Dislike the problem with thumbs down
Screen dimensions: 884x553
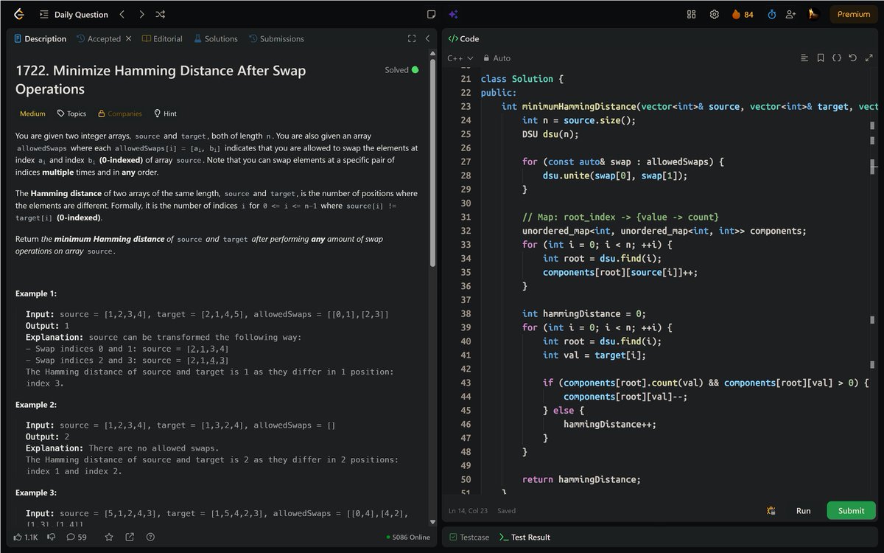pos(51,537)
